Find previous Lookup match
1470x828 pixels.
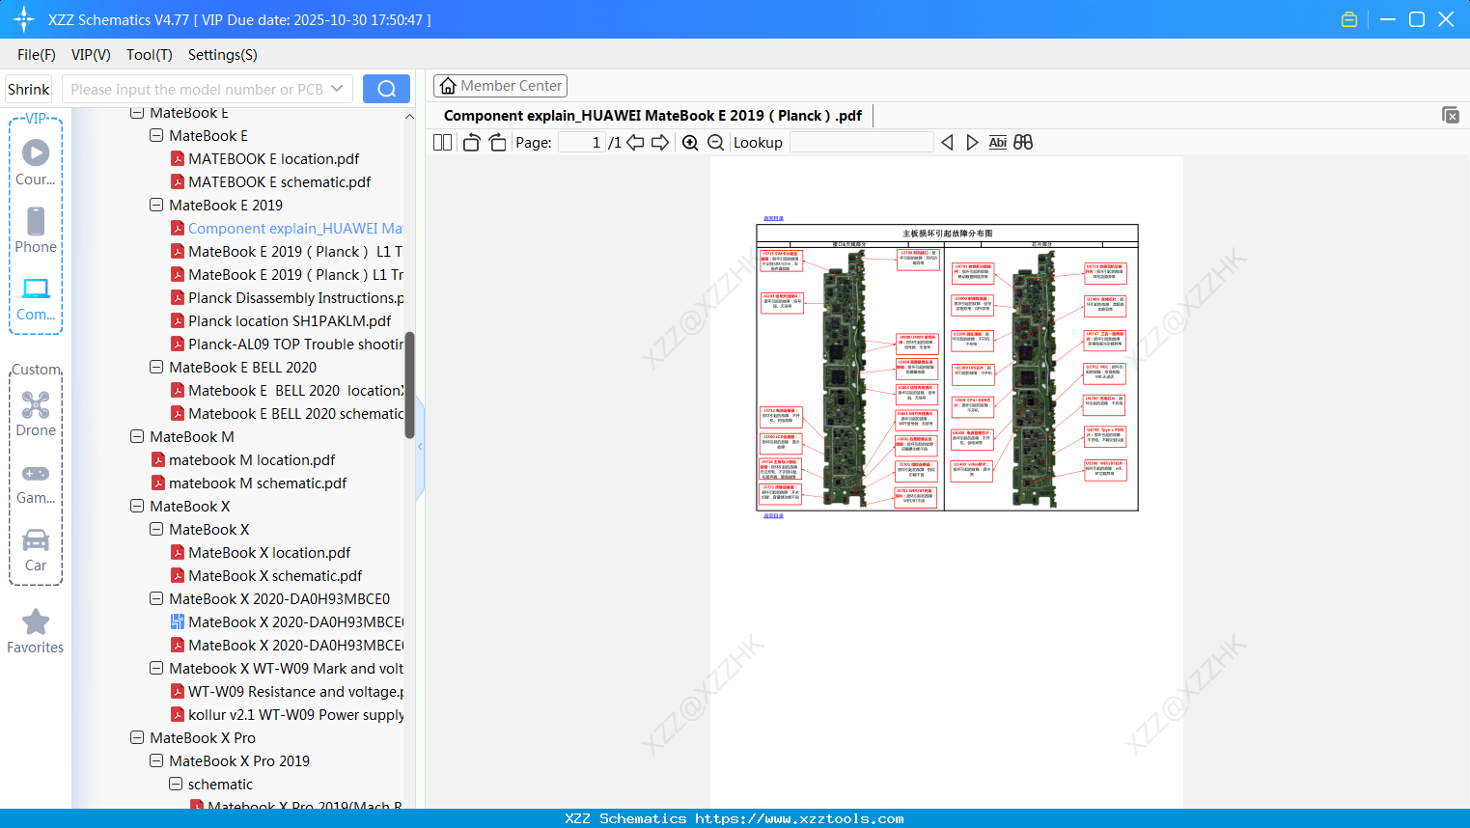tap(947, 142)
